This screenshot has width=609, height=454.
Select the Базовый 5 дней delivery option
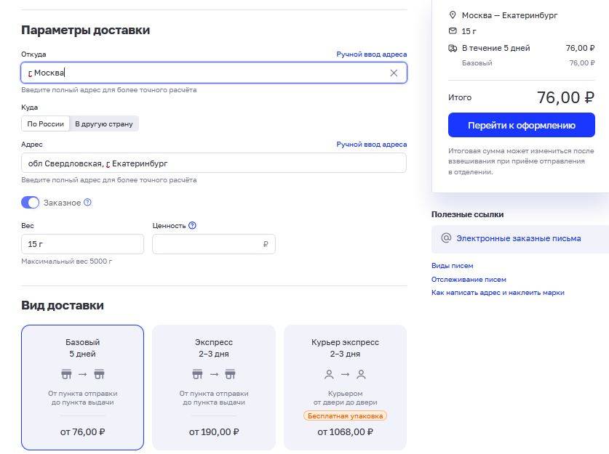(82, 387)
